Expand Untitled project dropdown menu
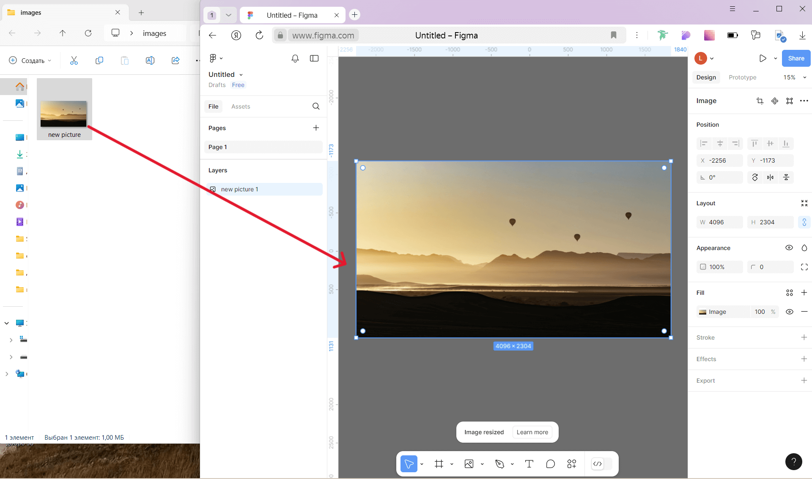Viewport: 812px width, 479px height. pyautogui.click(x=240, y=74)
